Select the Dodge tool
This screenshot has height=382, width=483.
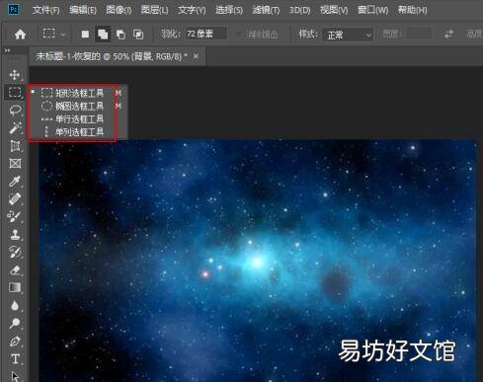pos(15,324)
